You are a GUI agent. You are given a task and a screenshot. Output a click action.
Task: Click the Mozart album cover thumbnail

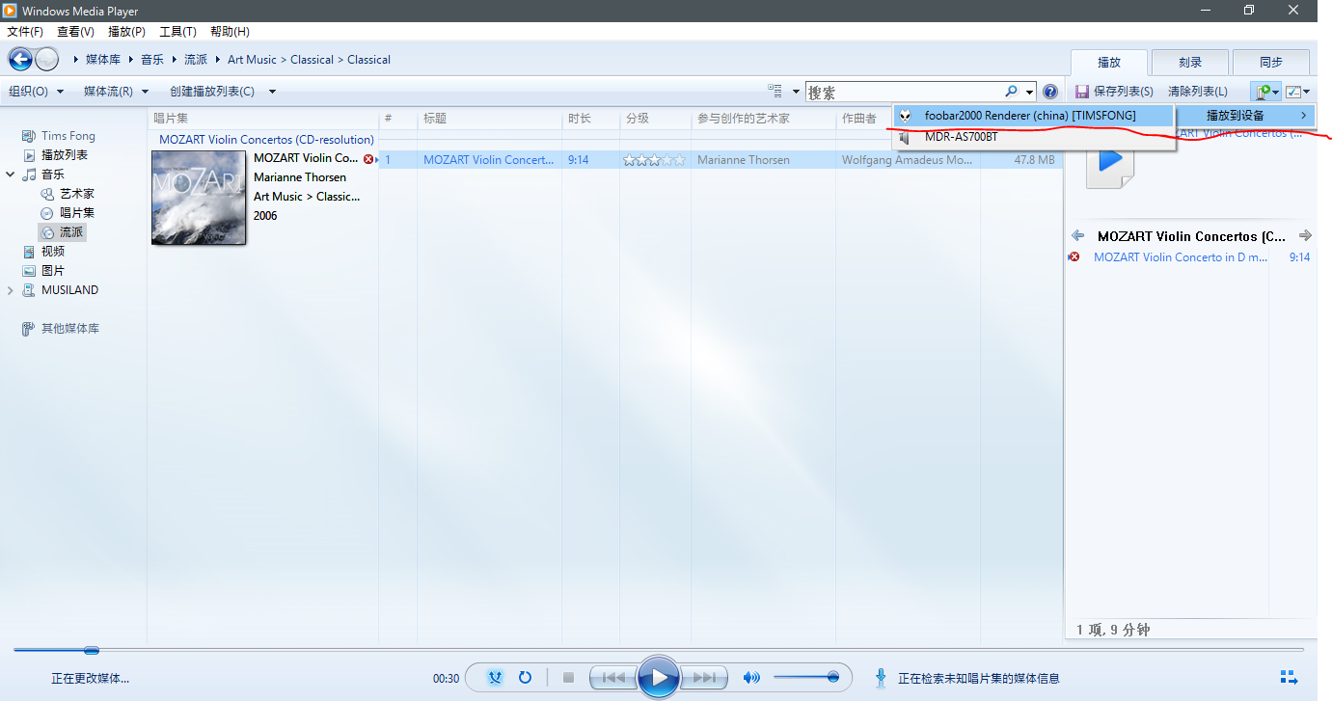point(199,198)
